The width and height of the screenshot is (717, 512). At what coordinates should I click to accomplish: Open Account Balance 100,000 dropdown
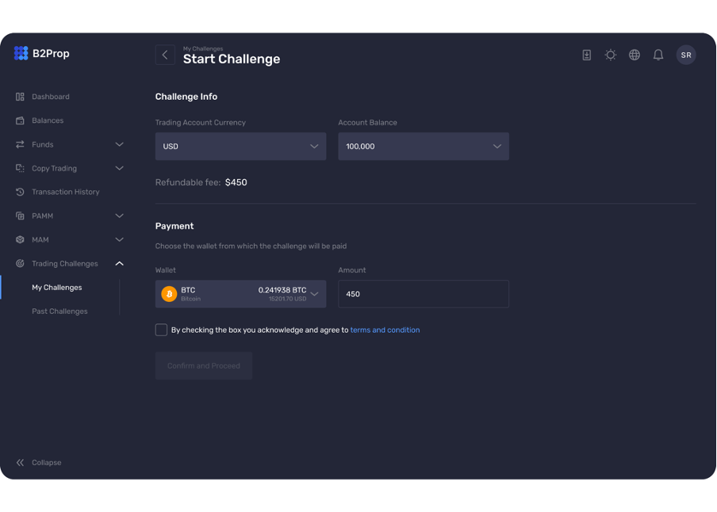point(424,147)
